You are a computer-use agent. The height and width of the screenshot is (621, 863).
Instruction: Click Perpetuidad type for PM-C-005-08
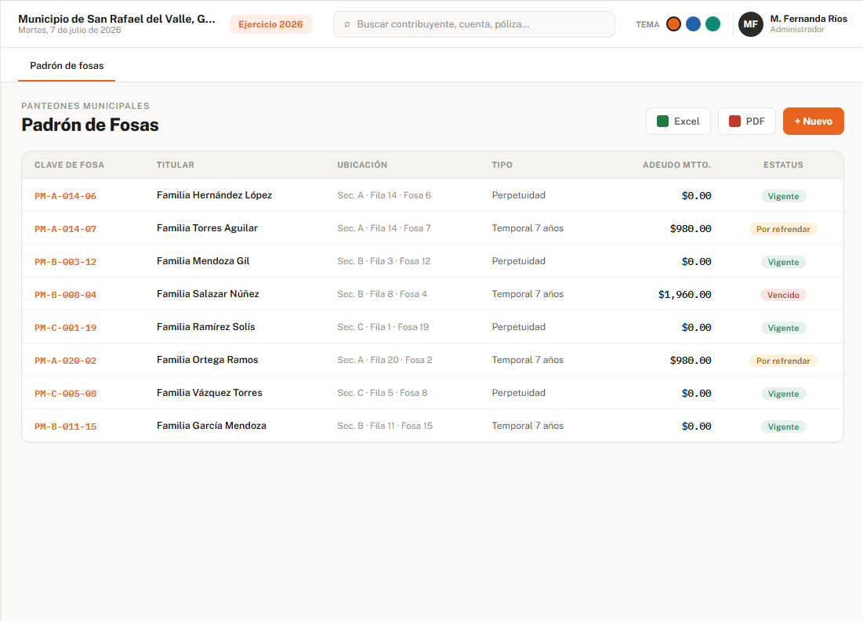518,393
